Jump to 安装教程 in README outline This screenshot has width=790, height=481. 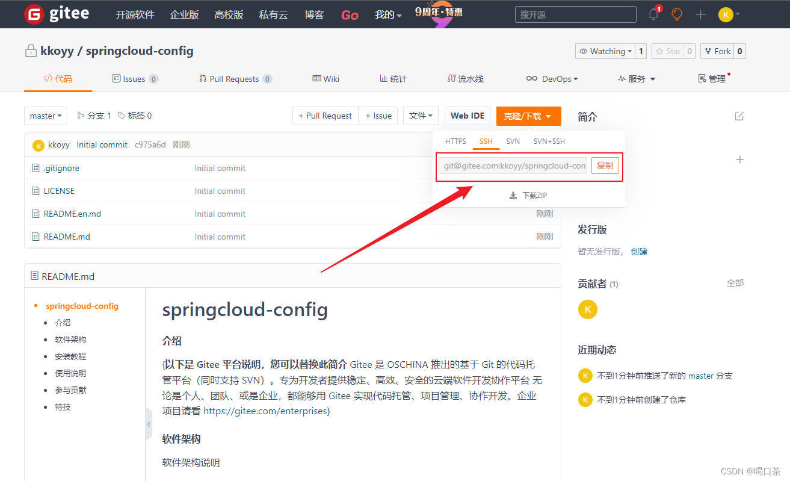point(70,356)
